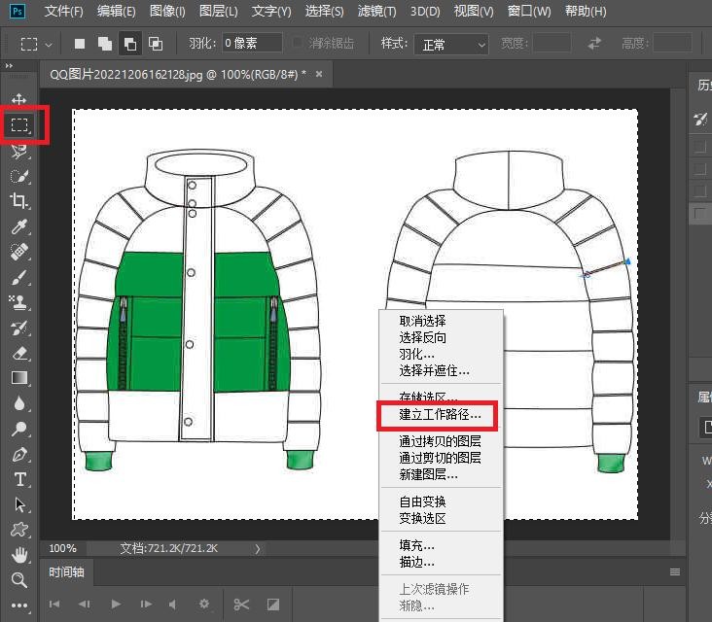
Task: Click the timeline split scissors icon
Action: (x=240, y=604)
